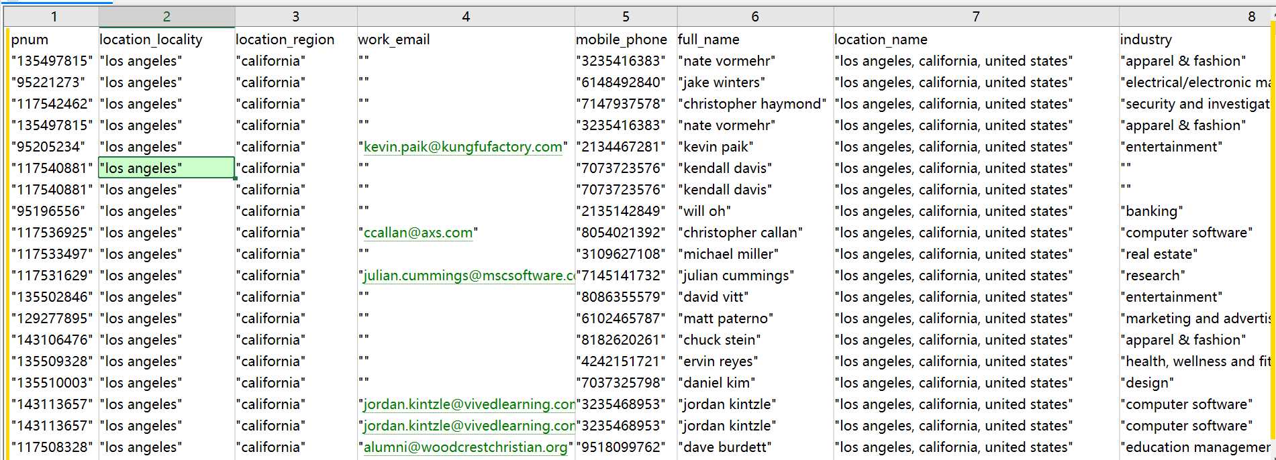
Task: Select cell with pnum "129277895"
Action: point(54,319)
